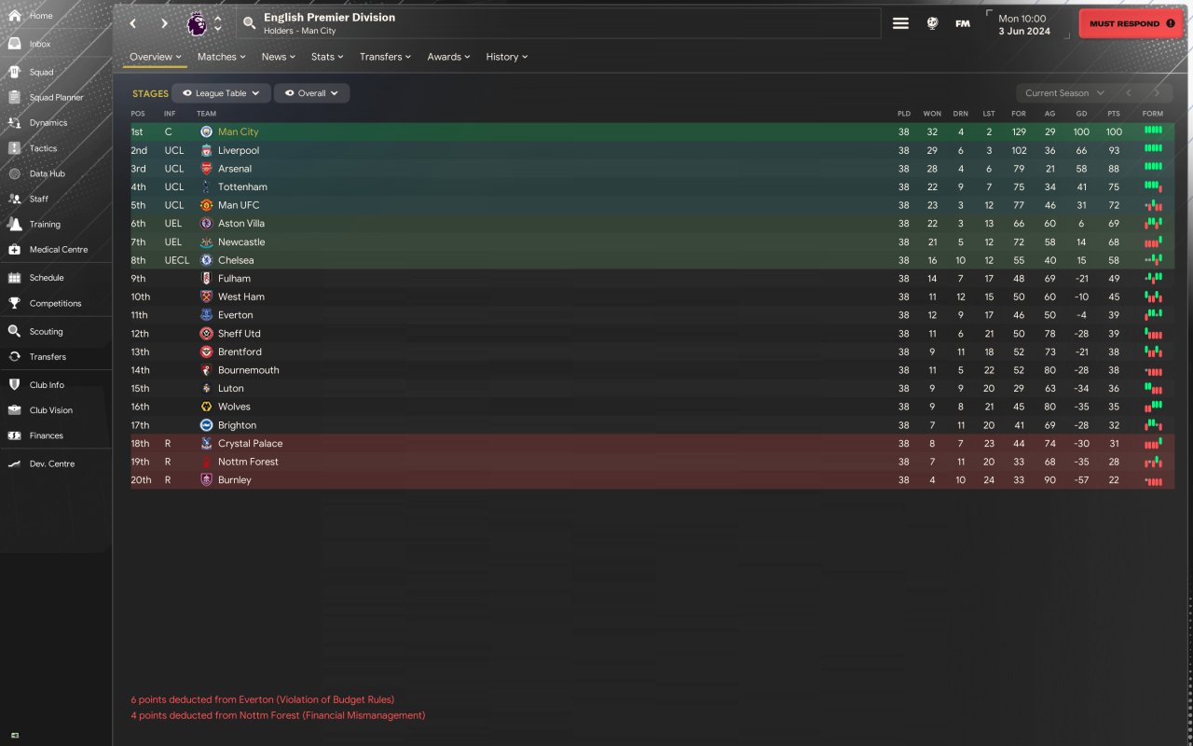Click the world globe icon
Screen dimensions: 1193x746
(932, 23)
